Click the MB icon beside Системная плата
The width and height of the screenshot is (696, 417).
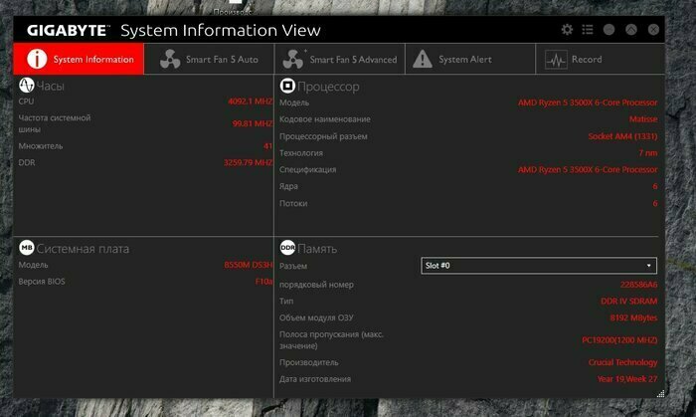click(26, 248)
